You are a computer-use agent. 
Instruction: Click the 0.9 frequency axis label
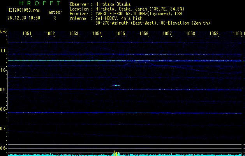tap(4, 90)
